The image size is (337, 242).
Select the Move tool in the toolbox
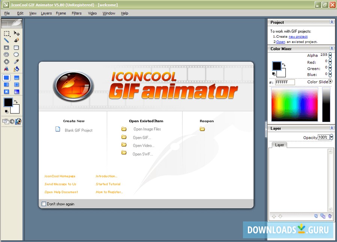(17, 34)
